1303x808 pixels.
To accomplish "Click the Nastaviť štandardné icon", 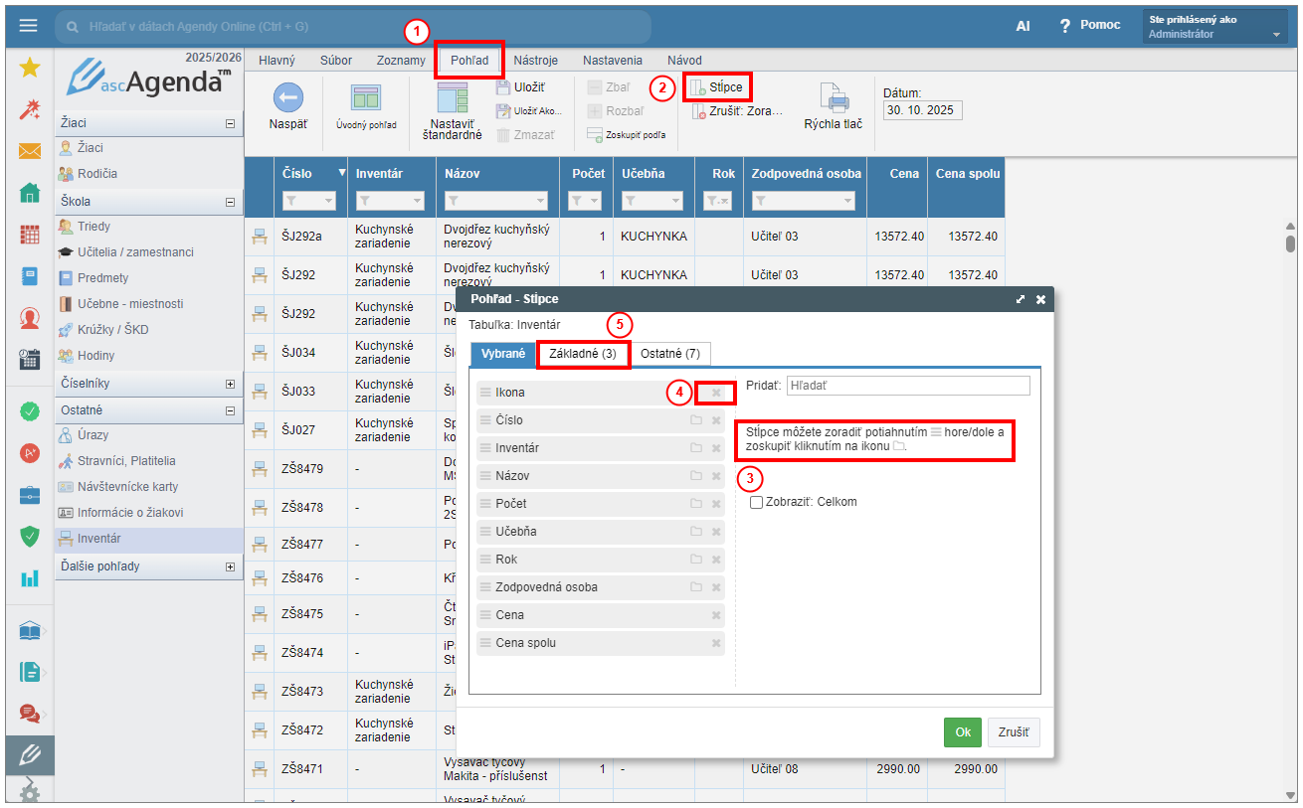I will pyautogui.click(x=452, y=98).
